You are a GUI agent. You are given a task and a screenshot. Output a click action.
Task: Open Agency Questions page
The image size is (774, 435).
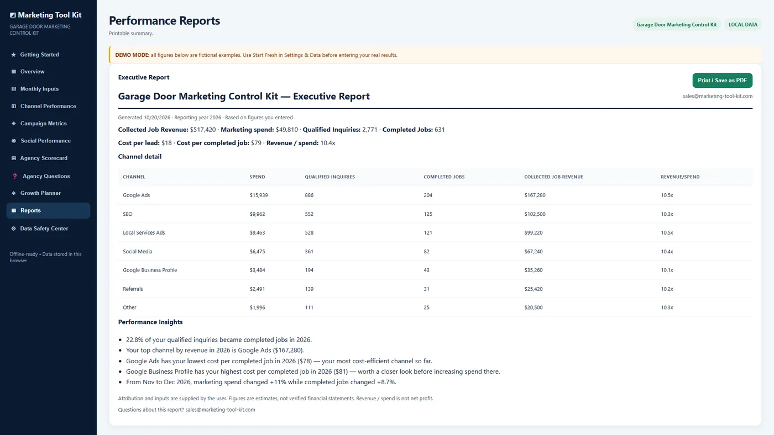pos(48,176)
